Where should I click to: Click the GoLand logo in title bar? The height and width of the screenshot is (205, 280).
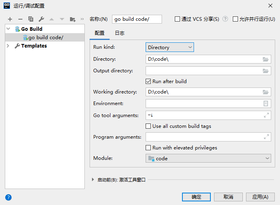tap(7, 6)
